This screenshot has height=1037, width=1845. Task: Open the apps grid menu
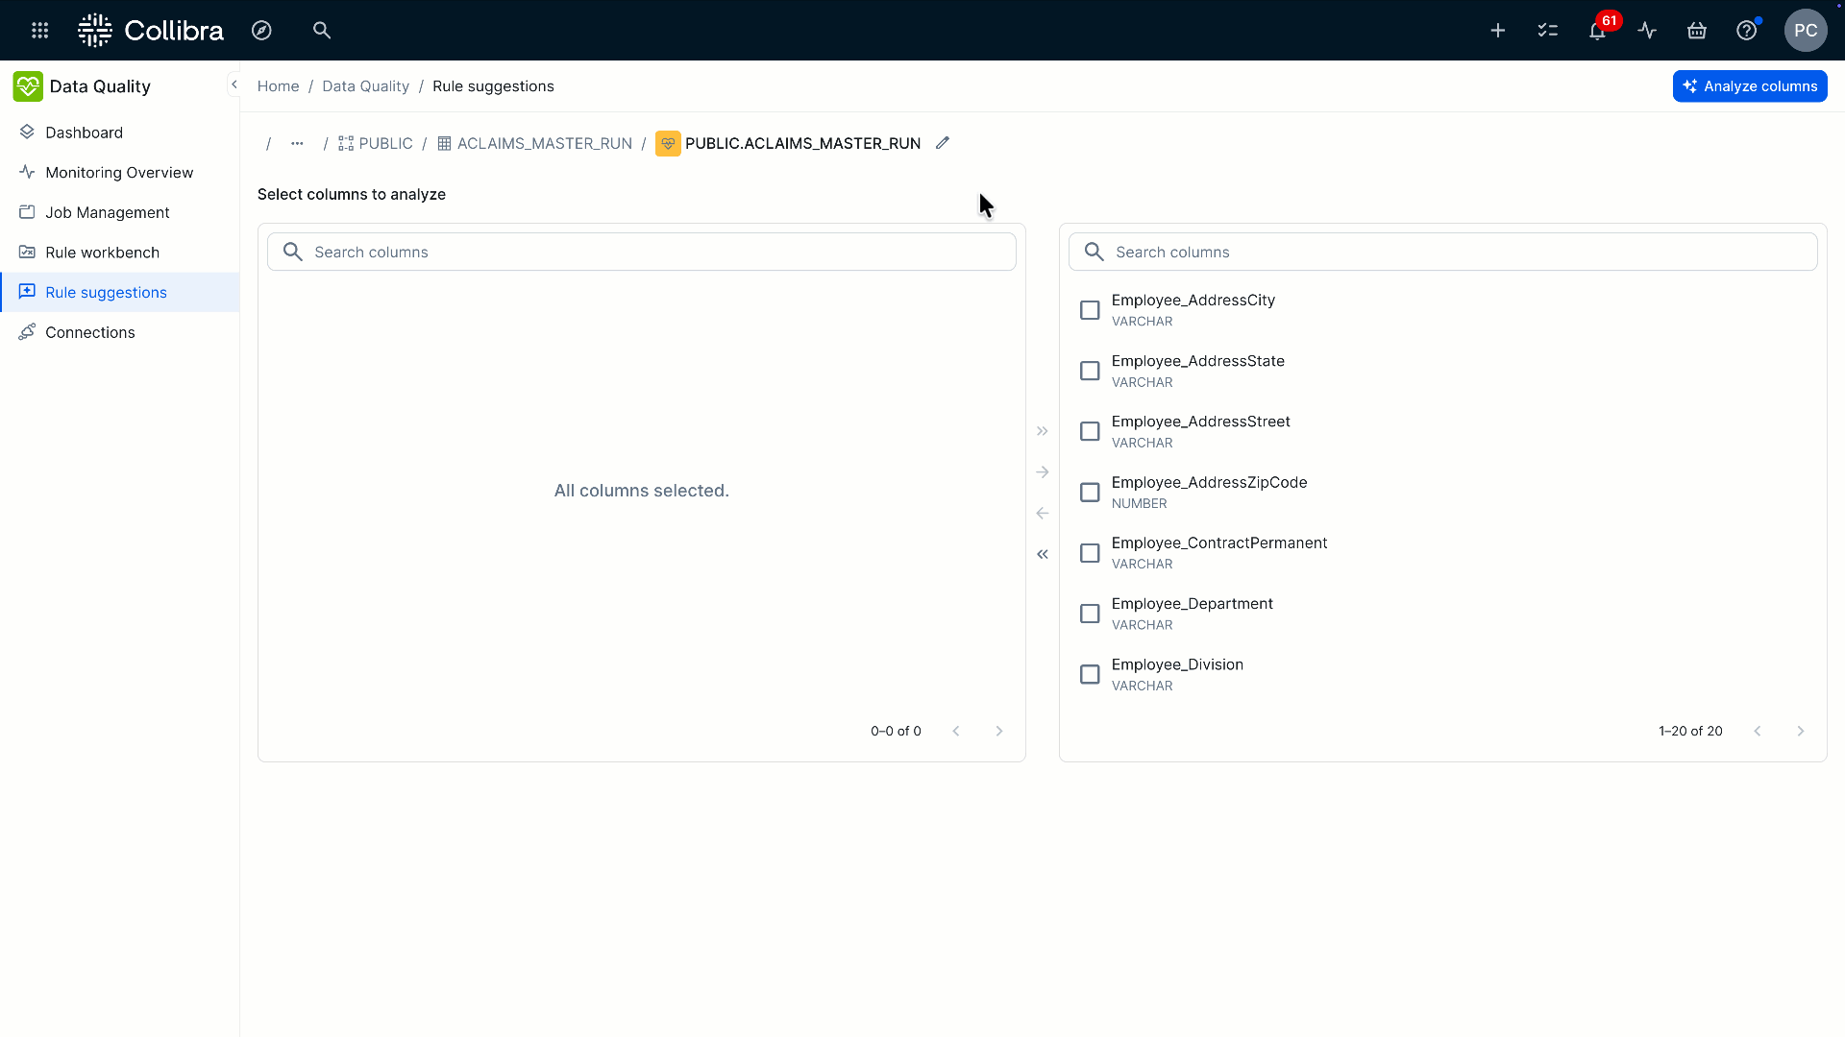point(39,31)
